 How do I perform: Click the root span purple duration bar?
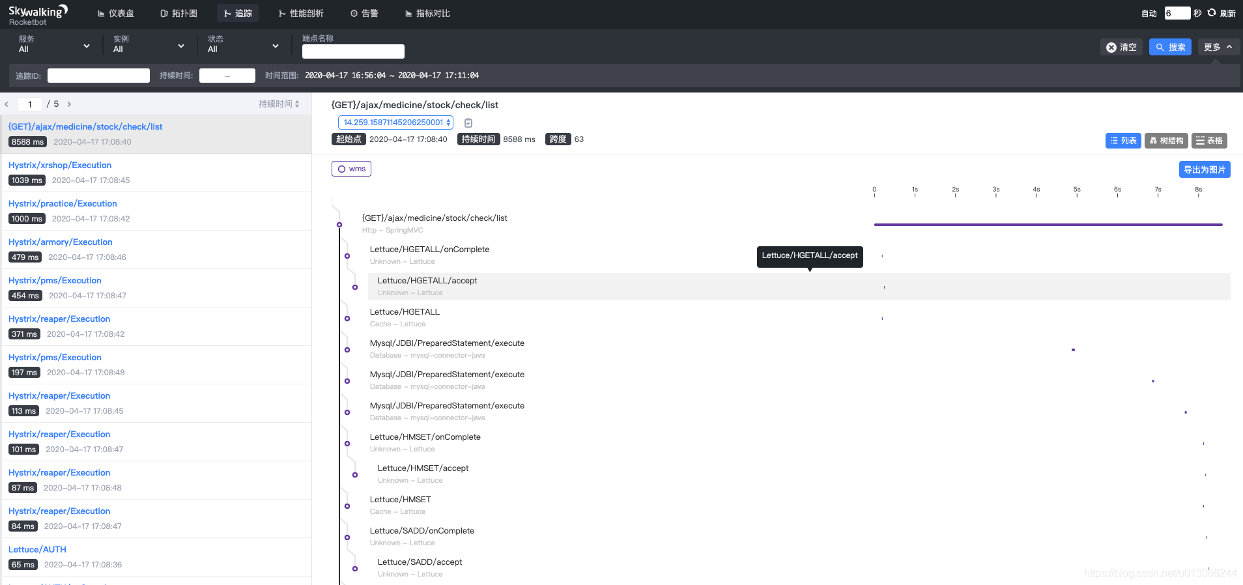[x=1048, y=225]
